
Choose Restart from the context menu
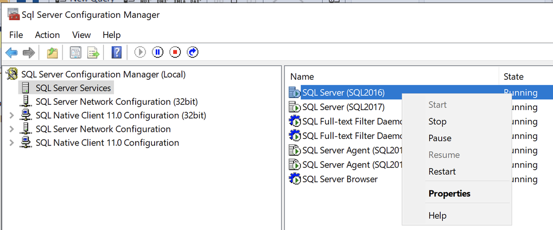442,171
